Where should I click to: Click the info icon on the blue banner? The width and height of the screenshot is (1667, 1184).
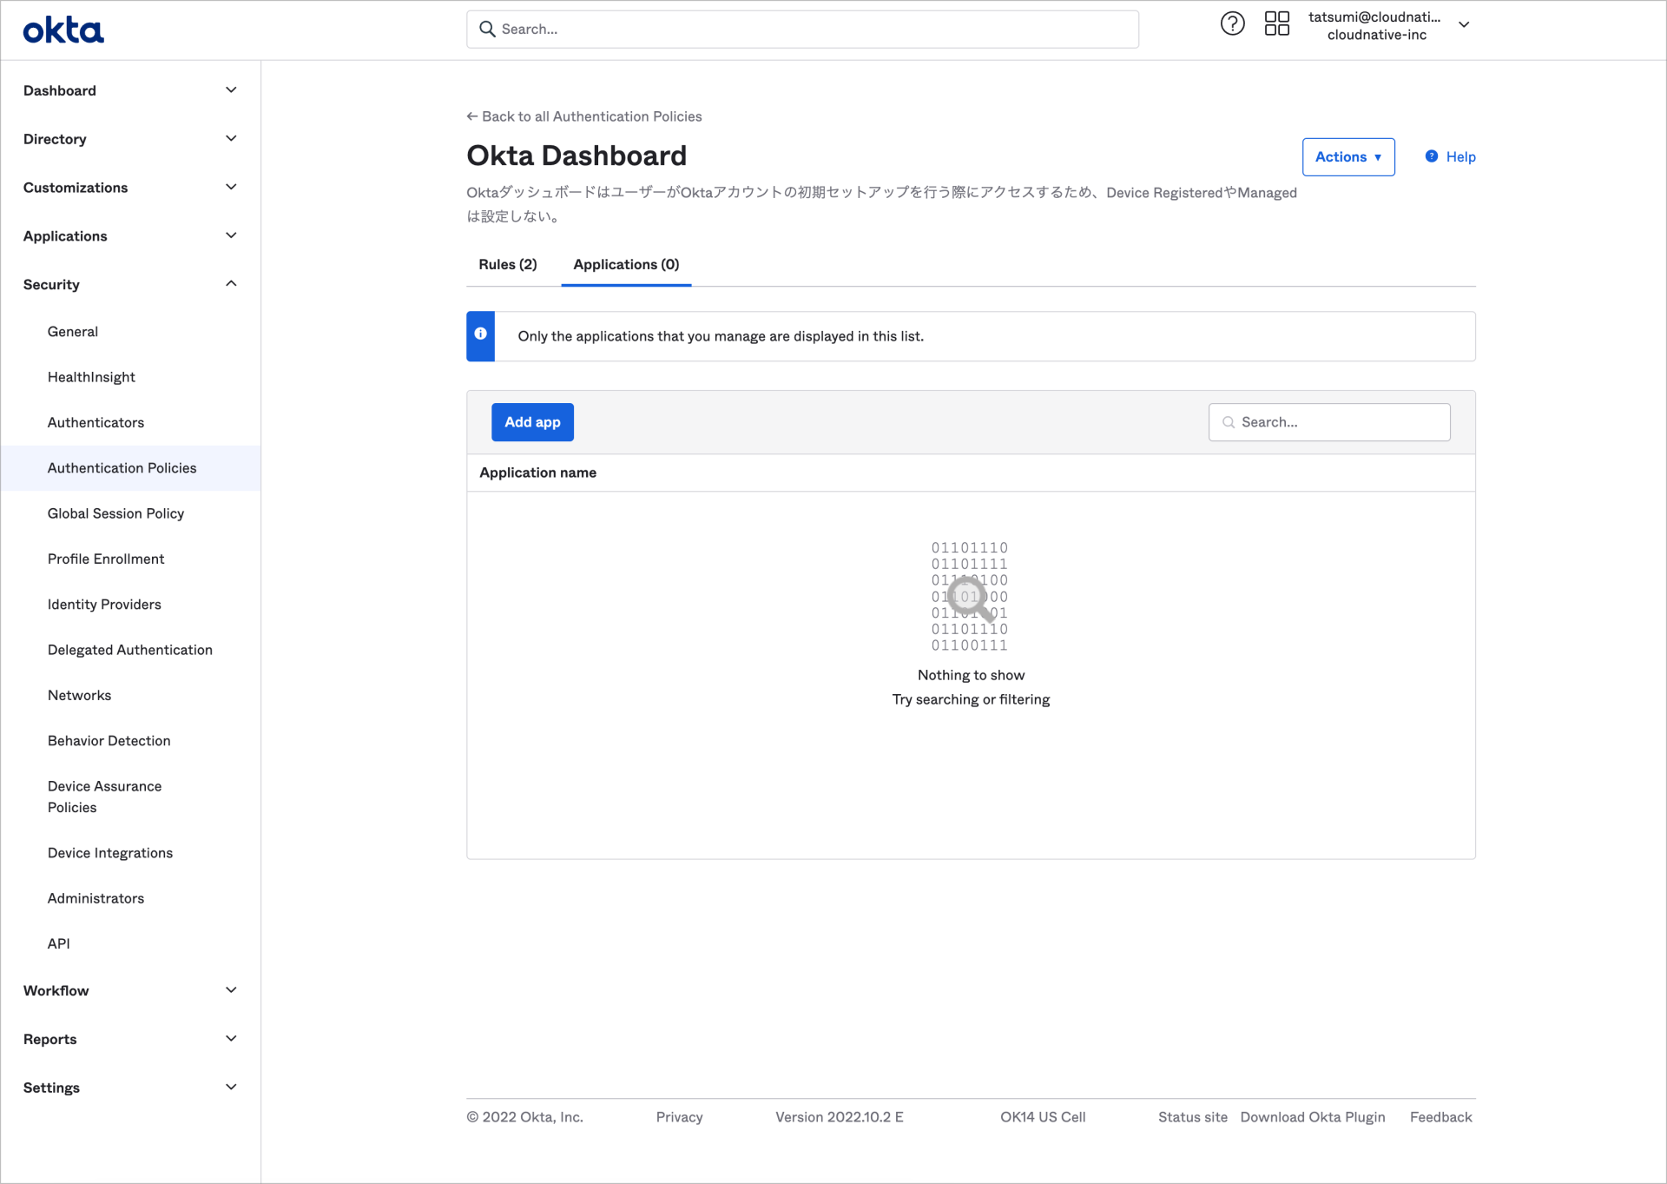coord(480,334)
